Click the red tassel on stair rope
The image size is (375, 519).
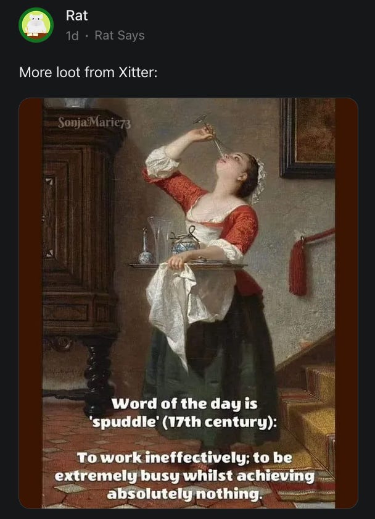[298, 267]
